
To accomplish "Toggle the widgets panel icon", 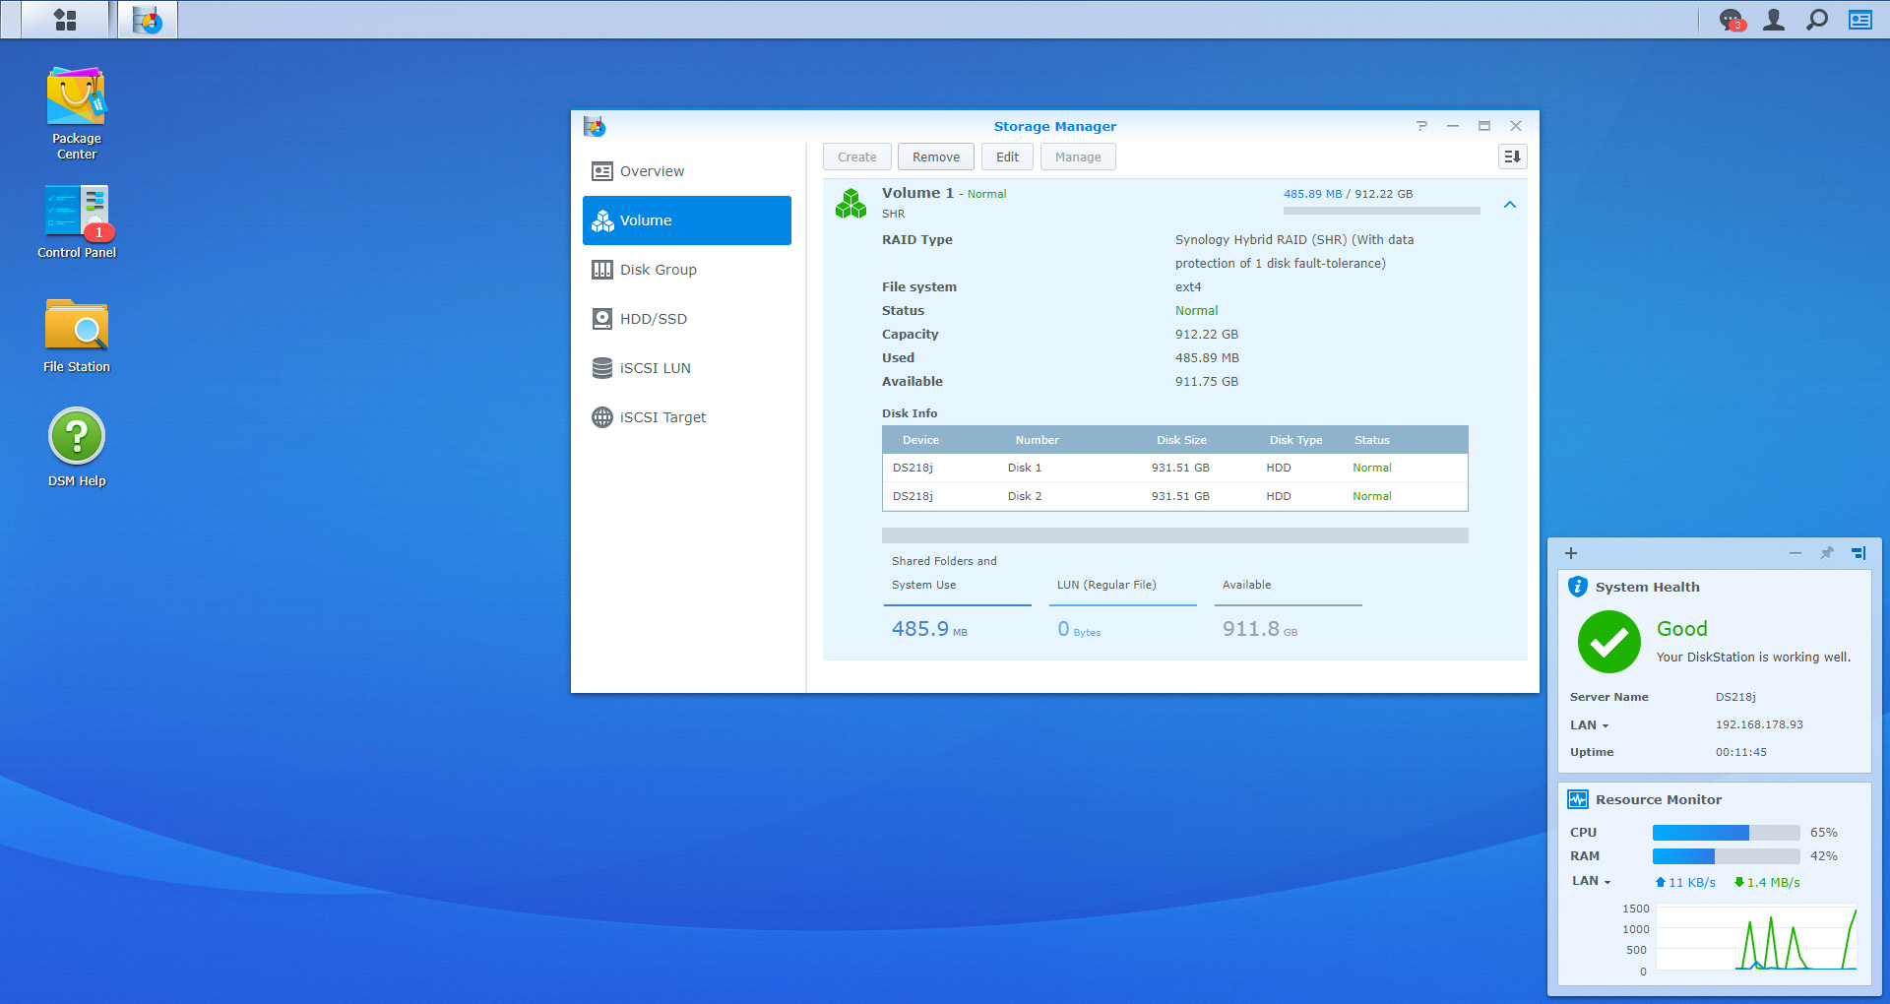I will click(1860, 20).
